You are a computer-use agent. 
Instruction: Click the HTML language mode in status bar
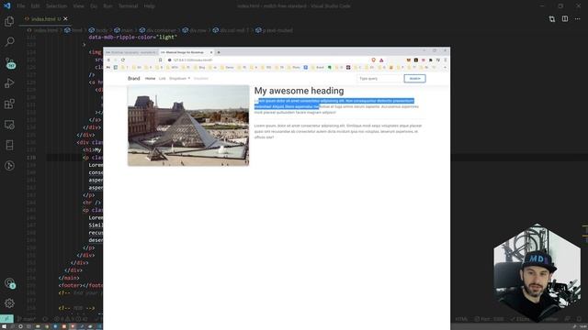(461, 319)
